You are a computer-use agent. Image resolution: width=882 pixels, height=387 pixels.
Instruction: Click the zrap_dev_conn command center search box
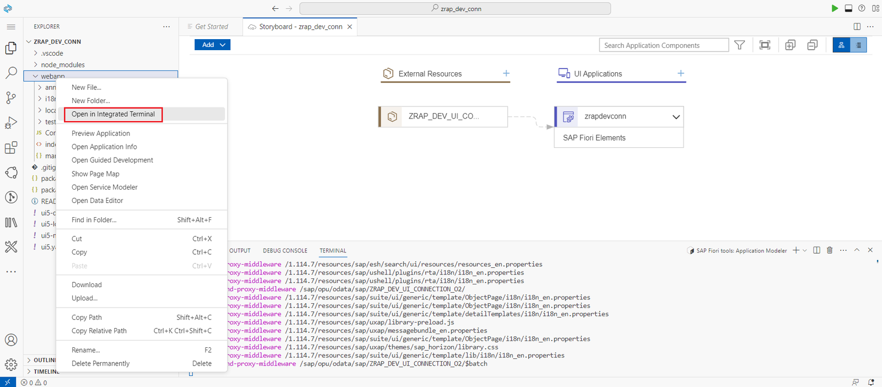point(455,8)
